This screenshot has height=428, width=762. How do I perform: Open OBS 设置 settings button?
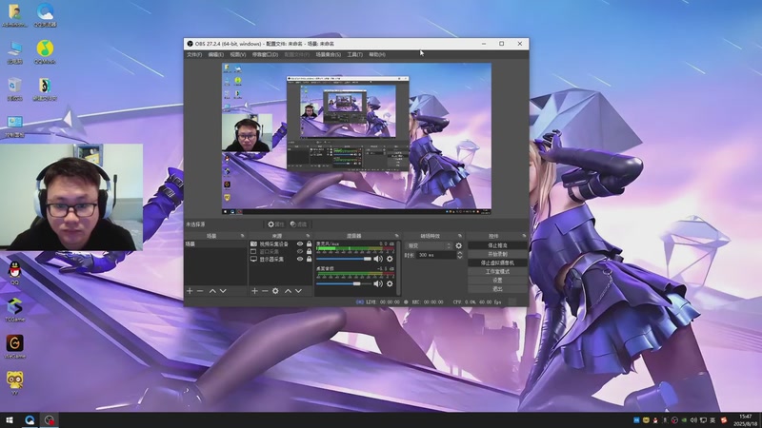tap(497, 281)
